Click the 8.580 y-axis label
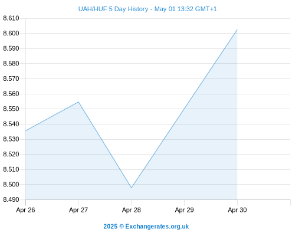The width and height of the screenshot is (292, 236). click(11, 64)
